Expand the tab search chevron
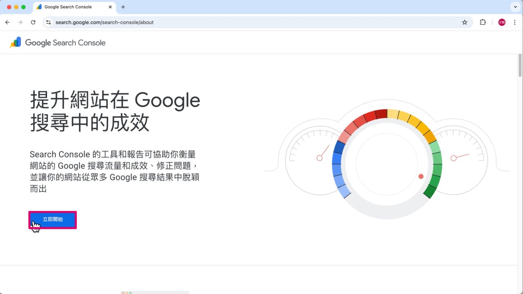 pos(514,7)
